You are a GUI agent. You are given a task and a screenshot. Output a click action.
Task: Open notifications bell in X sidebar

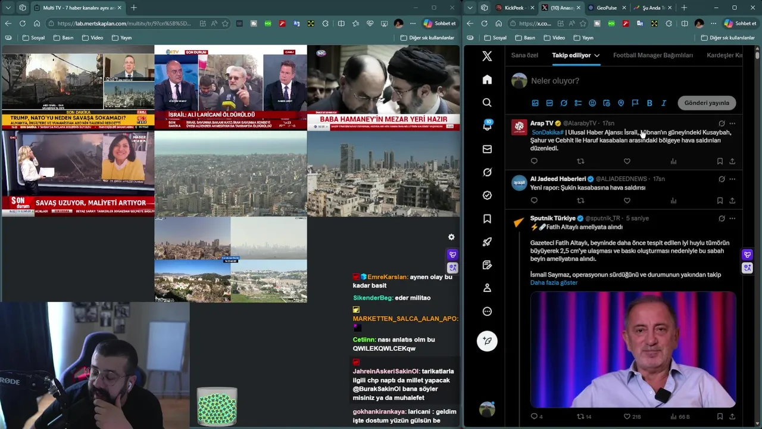pos(487,126)
